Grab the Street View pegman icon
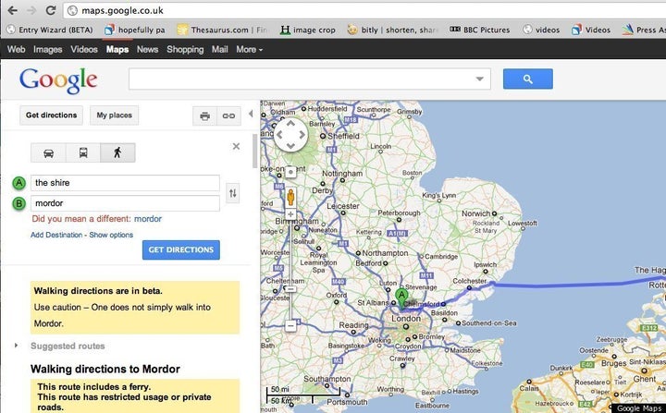 [x=290, y=198]
